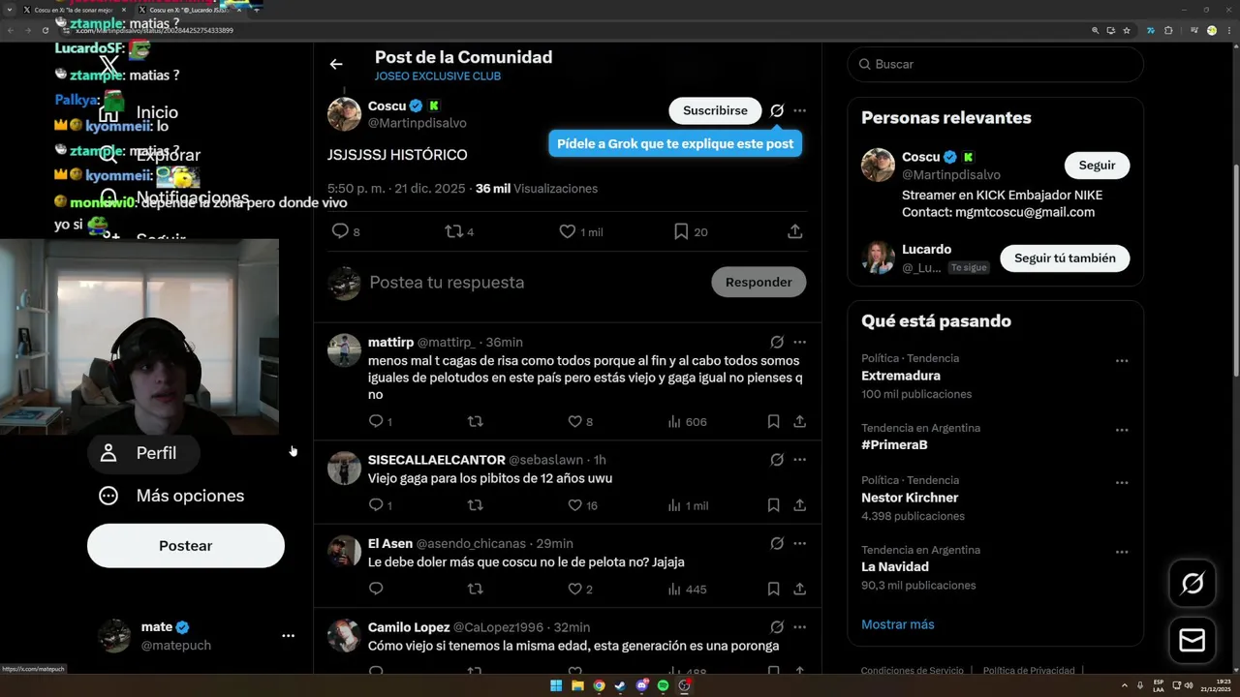
Task: Share SISECALLAELCANTOR's reply
Action: pos(800,505)
